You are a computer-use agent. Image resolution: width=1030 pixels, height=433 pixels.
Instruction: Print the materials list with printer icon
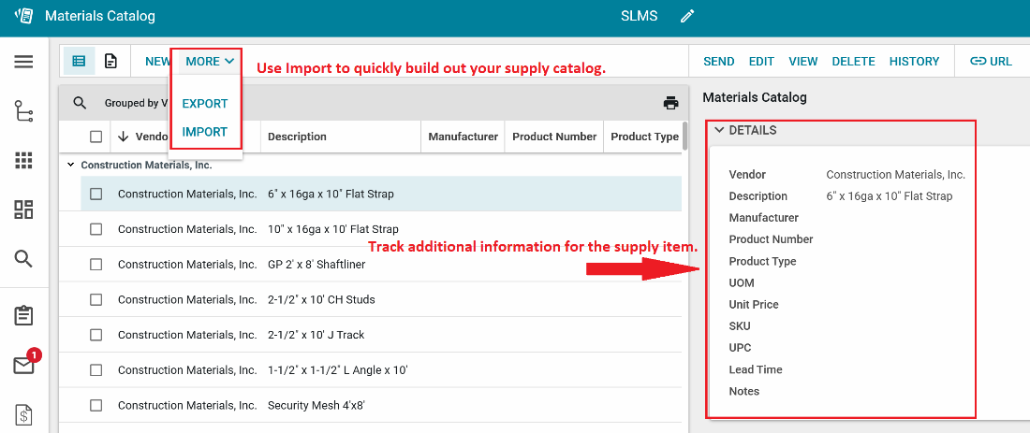(670, 103)
